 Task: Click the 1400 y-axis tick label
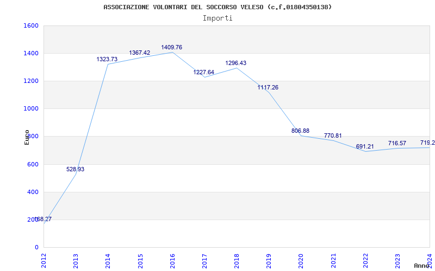pos(31,53)
